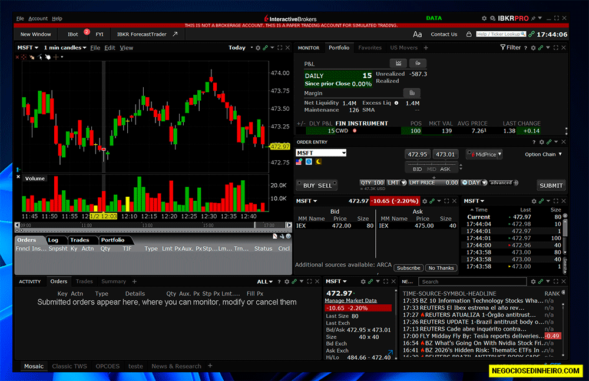Viewport: 589px width, 381px height.
Task: Open the P&L chart view icon
Action: 398,63
